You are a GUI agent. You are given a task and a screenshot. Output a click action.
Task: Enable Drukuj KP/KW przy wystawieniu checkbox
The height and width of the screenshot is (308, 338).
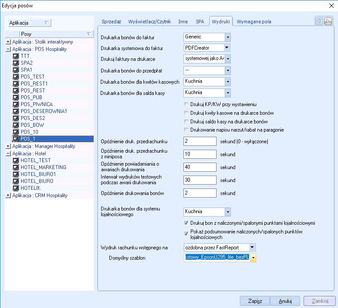(x=186, y=104)
